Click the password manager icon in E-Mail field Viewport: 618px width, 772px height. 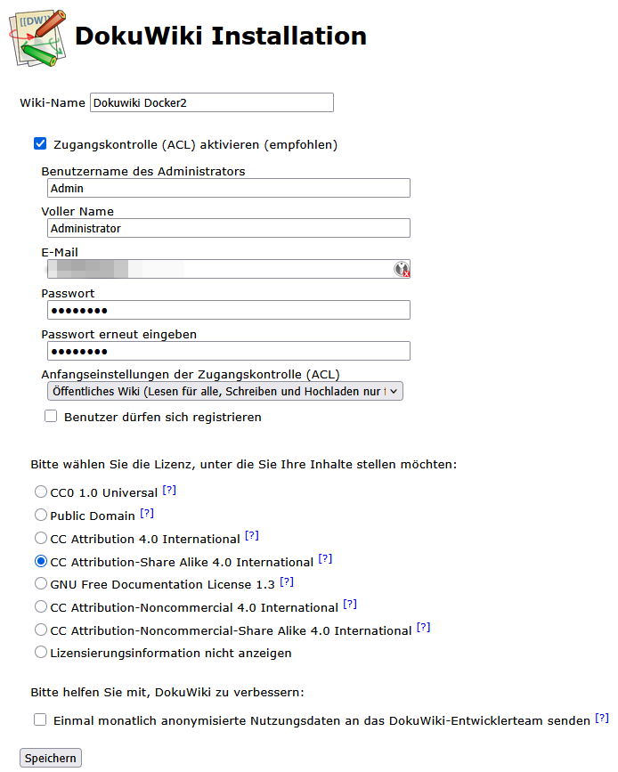[x=402, y=269]
